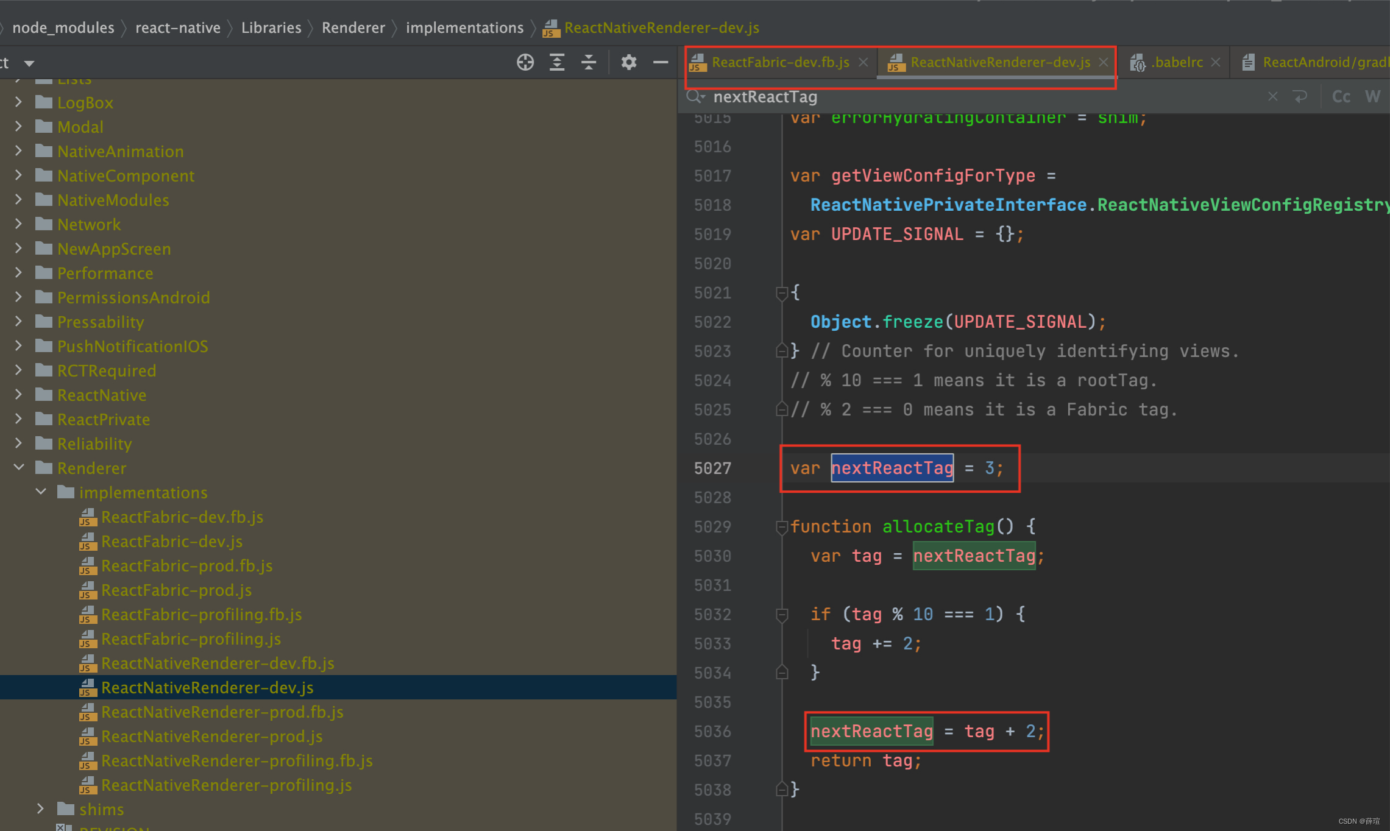The width and height of the screenshot is (1390, 831).
Task: Click the search magnifier icon in find bar
Action: (695, 97)
